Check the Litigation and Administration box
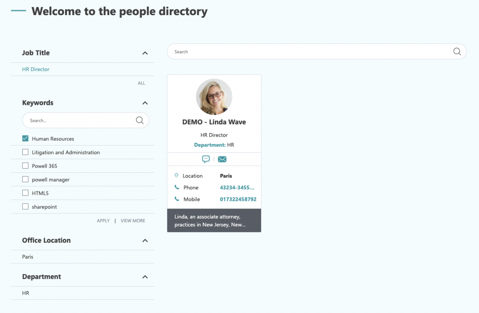The height and width of the screenshot is (313, 479). (x=26, y=152)
